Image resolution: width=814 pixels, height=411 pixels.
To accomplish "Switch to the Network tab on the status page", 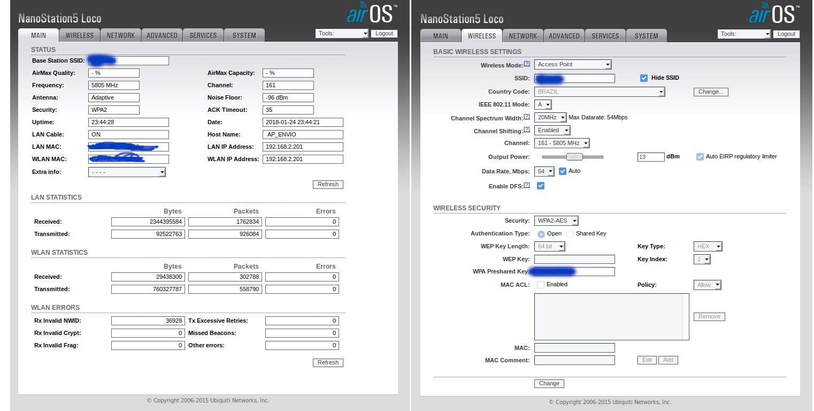I will [121, 35].
